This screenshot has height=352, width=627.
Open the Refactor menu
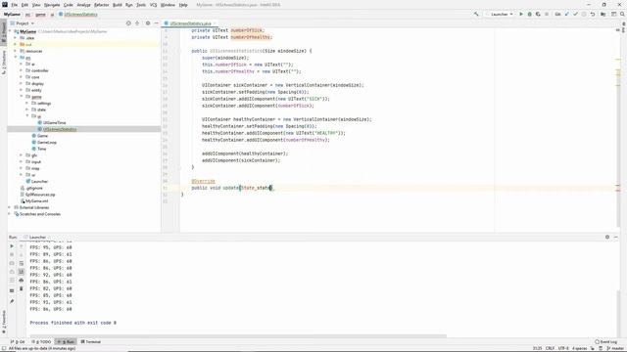coord(101,5)
